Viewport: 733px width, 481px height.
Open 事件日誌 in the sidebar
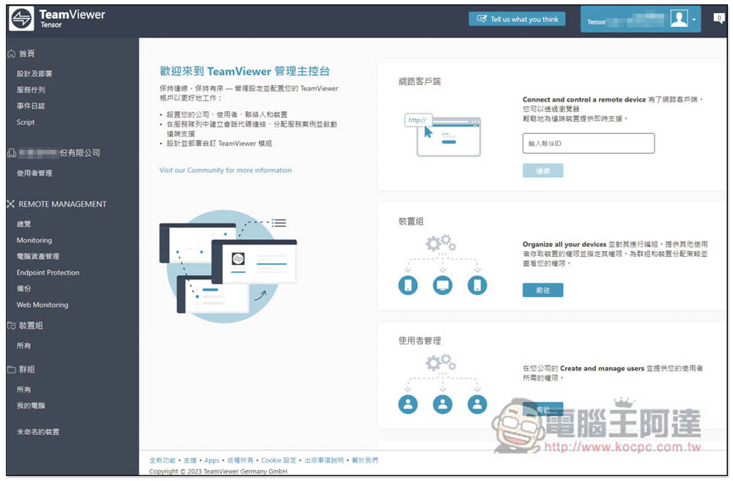pos(31,106)
